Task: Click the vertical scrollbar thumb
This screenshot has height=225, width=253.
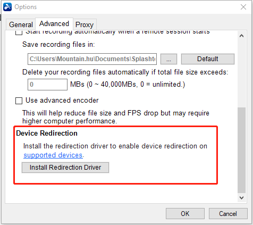Action: pos(241,150)
